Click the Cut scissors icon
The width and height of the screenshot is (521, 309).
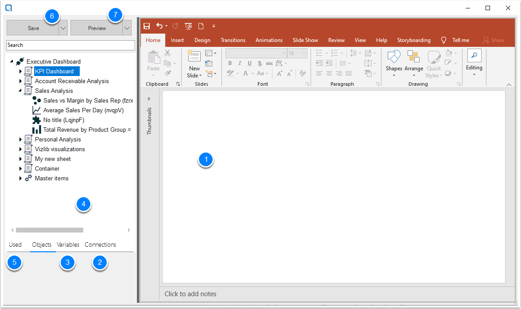[x=167, y=53]
